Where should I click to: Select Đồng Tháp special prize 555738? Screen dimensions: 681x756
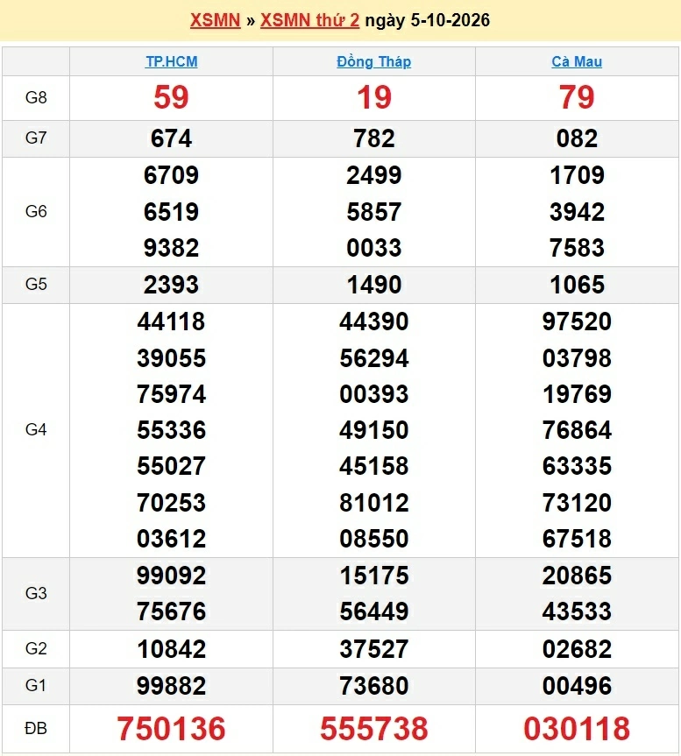click(x=374, y=728)
